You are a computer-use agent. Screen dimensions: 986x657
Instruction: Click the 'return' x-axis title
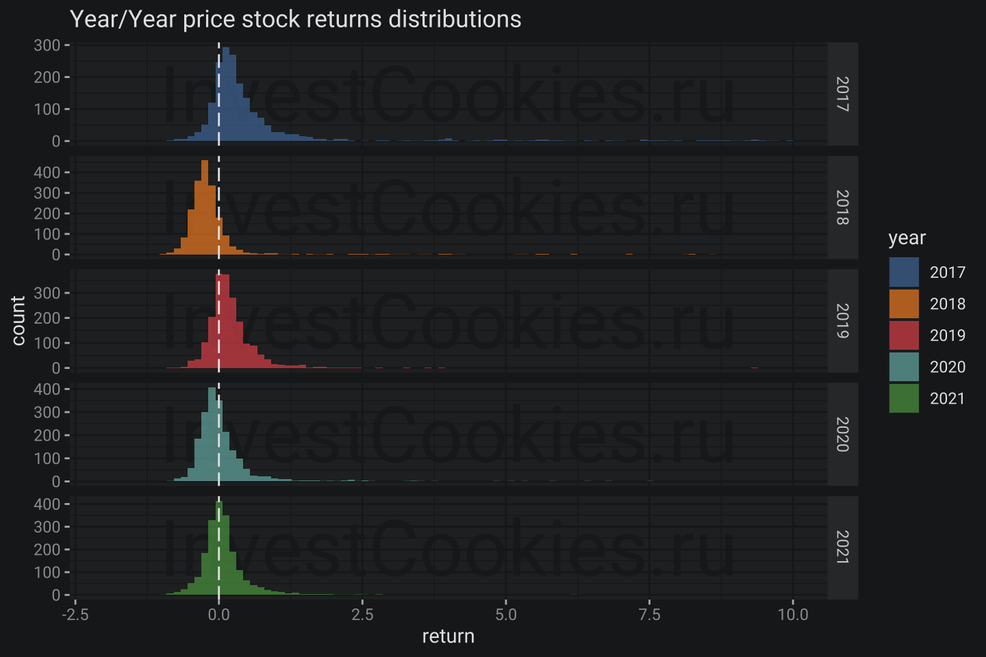tap(448, 636)
